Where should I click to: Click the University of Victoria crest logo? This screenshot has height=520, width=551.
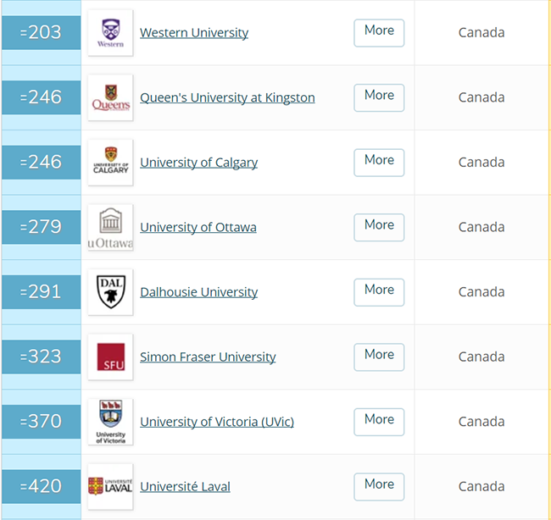pyautogui.click(x=110, y=422)
